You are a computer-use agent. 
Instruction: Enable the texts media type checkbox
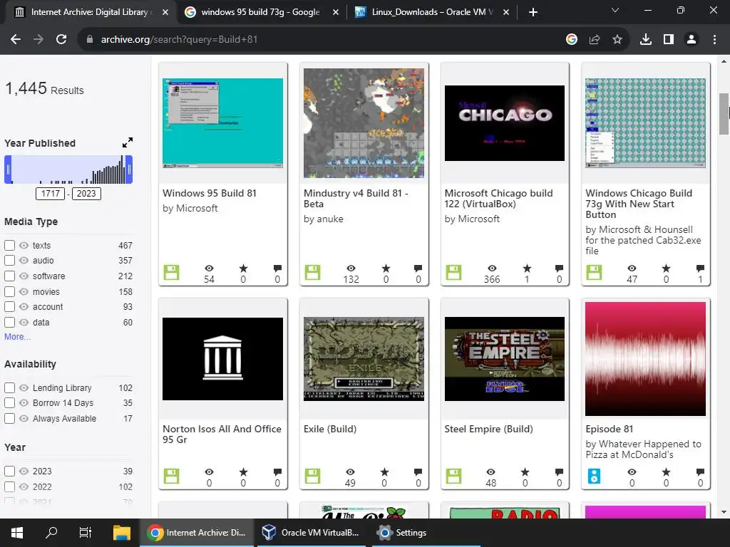tap(9, 245)
